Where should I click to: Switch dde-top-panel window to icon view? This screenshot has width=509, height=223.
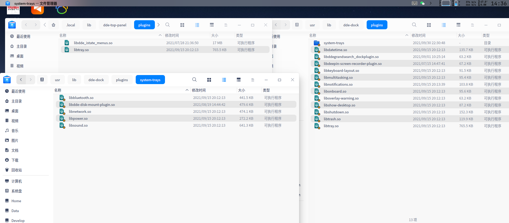click(x=182, y=25)
